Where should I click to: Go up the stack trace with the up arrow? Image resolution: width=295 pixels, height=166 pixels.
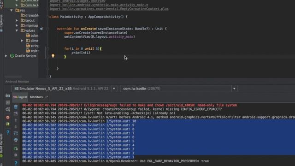(x=16, y=120)
